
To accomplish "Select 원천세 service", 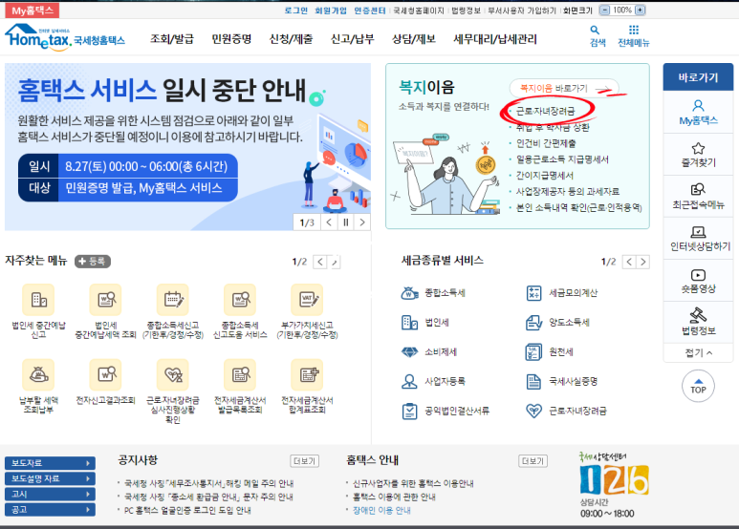I will pyautogui.click(x=549, y=352).
